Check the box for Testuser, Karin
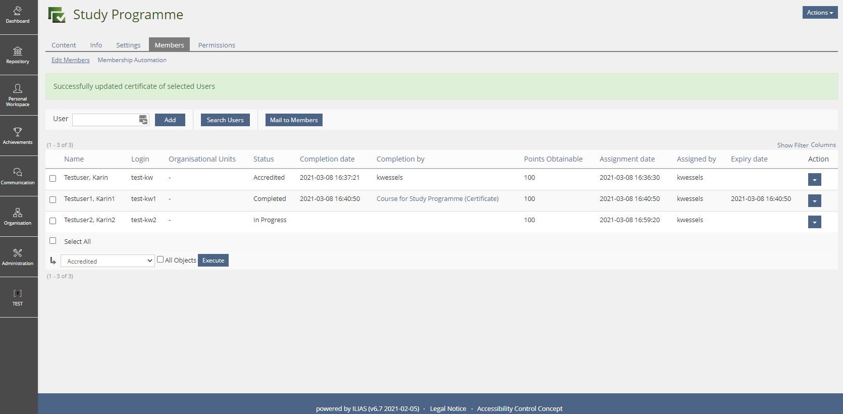843x414 pixels. tap(53, 178)
